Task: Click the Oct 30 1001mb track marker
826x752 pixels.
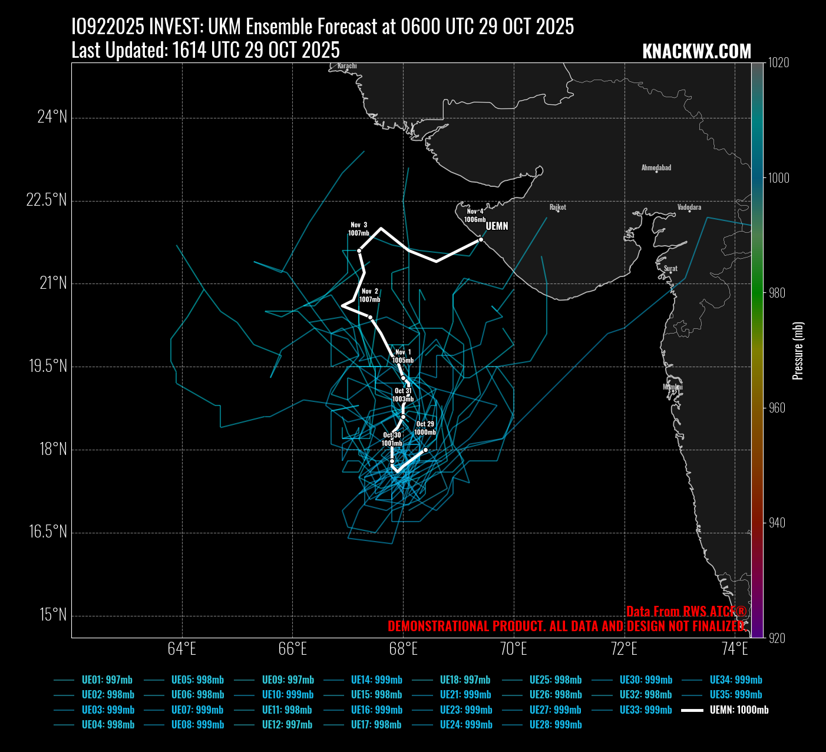Action: point(392,461)
